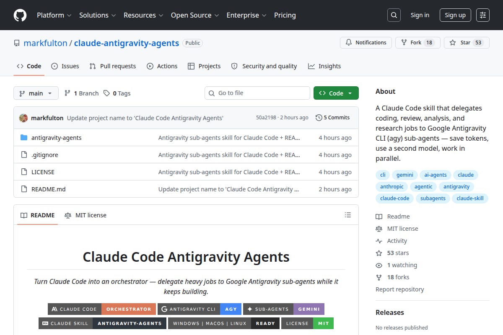Open the markfulton owner link
The image size is (503, 335).
coord(45,43)
